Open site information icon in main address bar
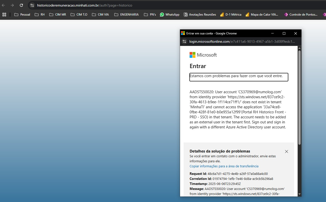326x202 pixels. tap(32, 5)
